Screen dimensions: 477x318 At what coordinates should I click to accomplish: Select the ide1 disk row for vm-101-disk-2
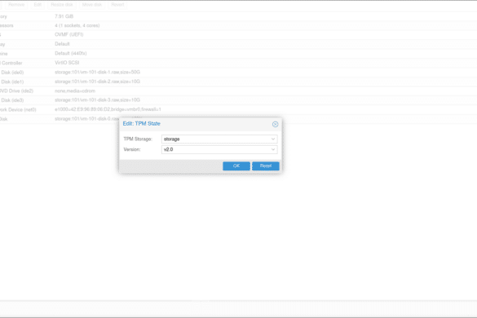point(238,82)
